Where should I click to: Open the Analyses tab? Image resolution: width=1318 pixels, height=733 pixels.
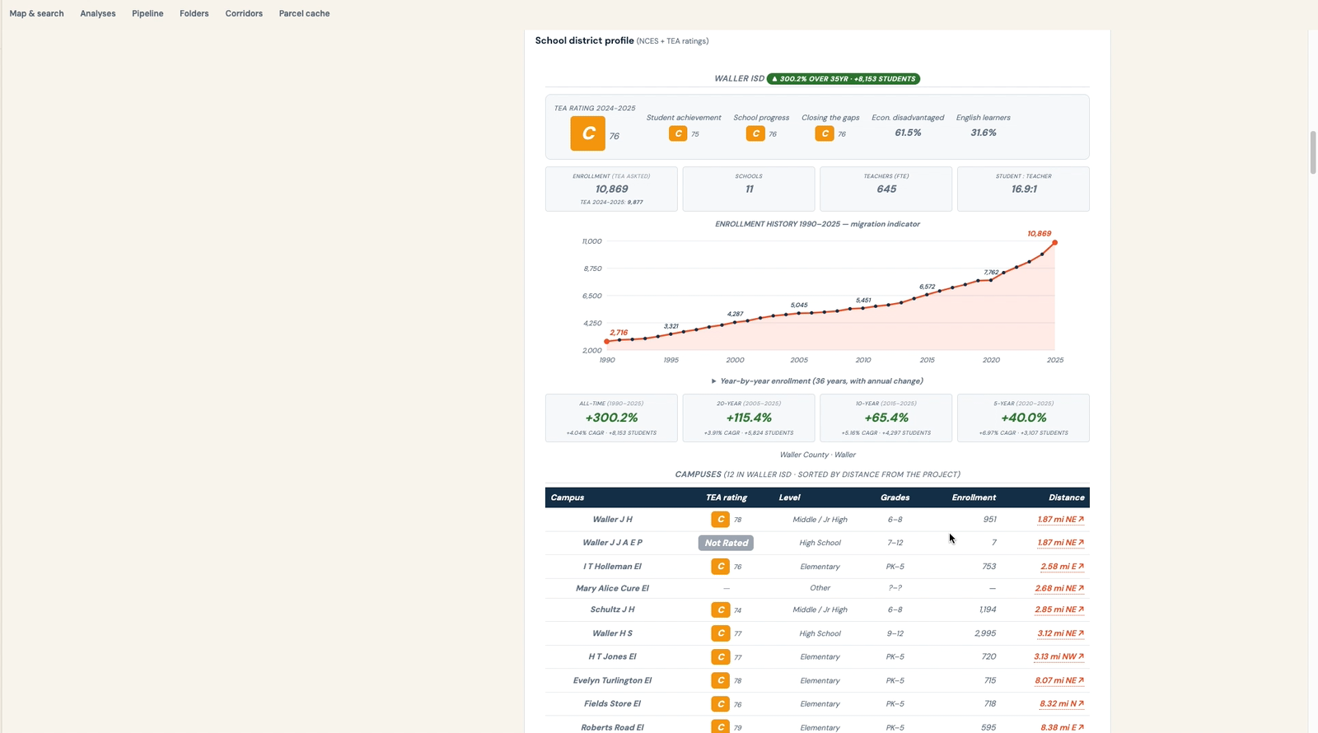click(97, 13)
